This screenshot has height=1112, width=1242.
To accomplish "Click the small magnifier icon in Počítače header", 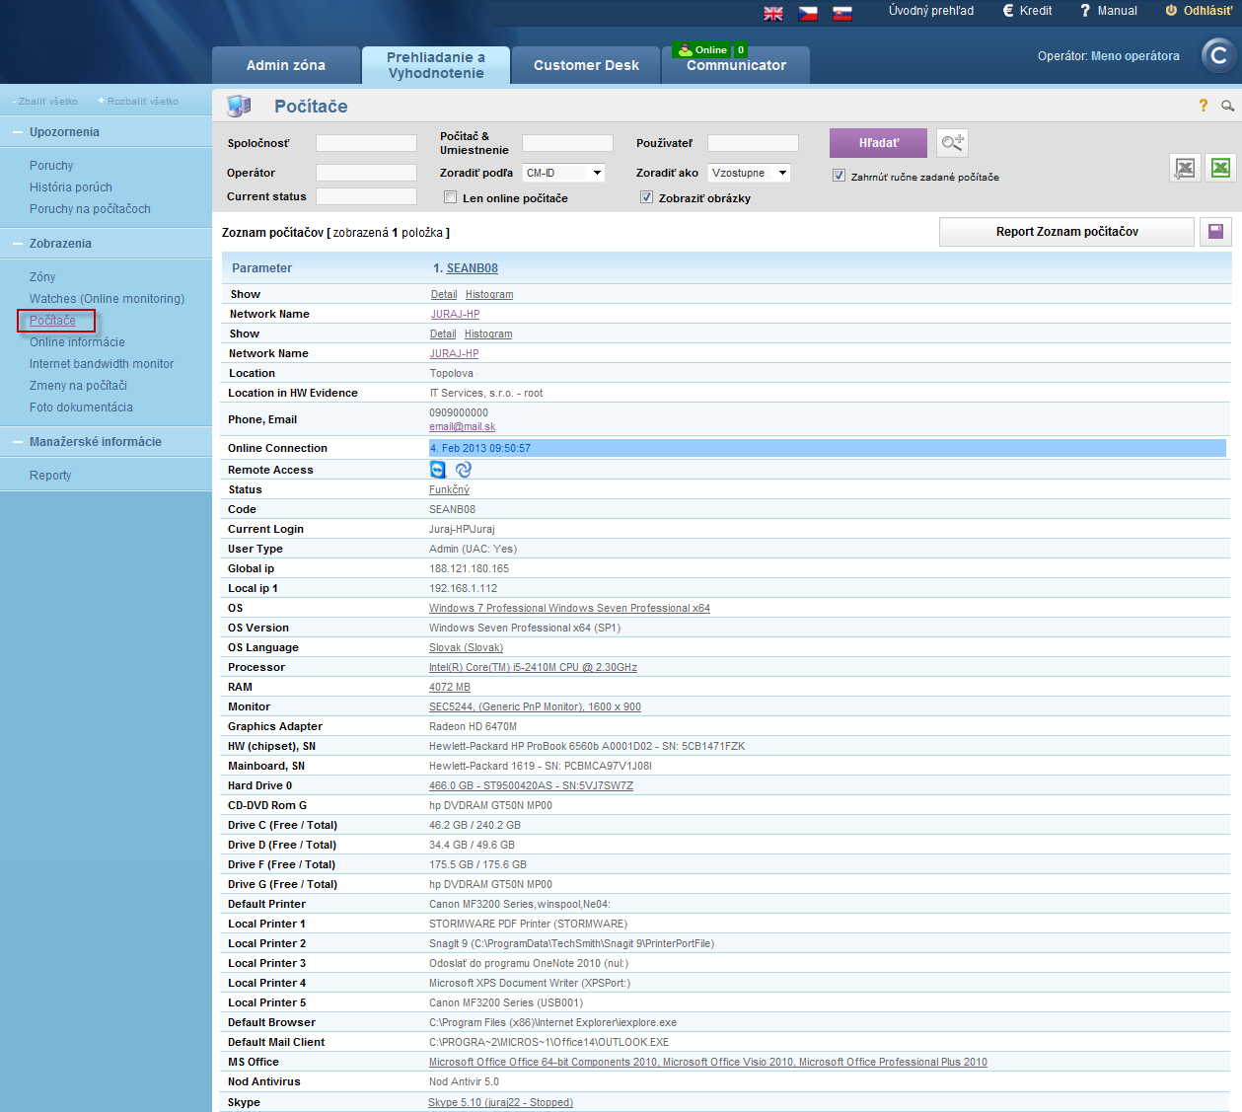I will (1227, 106).
